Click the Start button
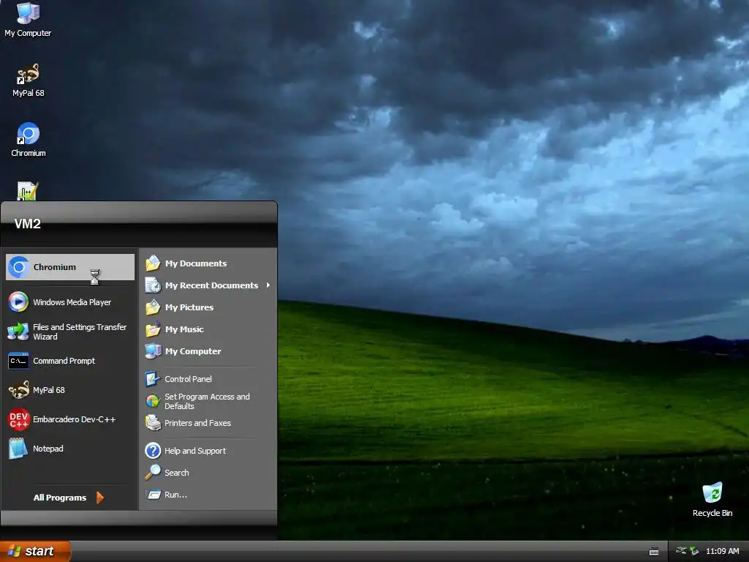The image size is (749, 562). pyautogui.click(x=35, y=551)
